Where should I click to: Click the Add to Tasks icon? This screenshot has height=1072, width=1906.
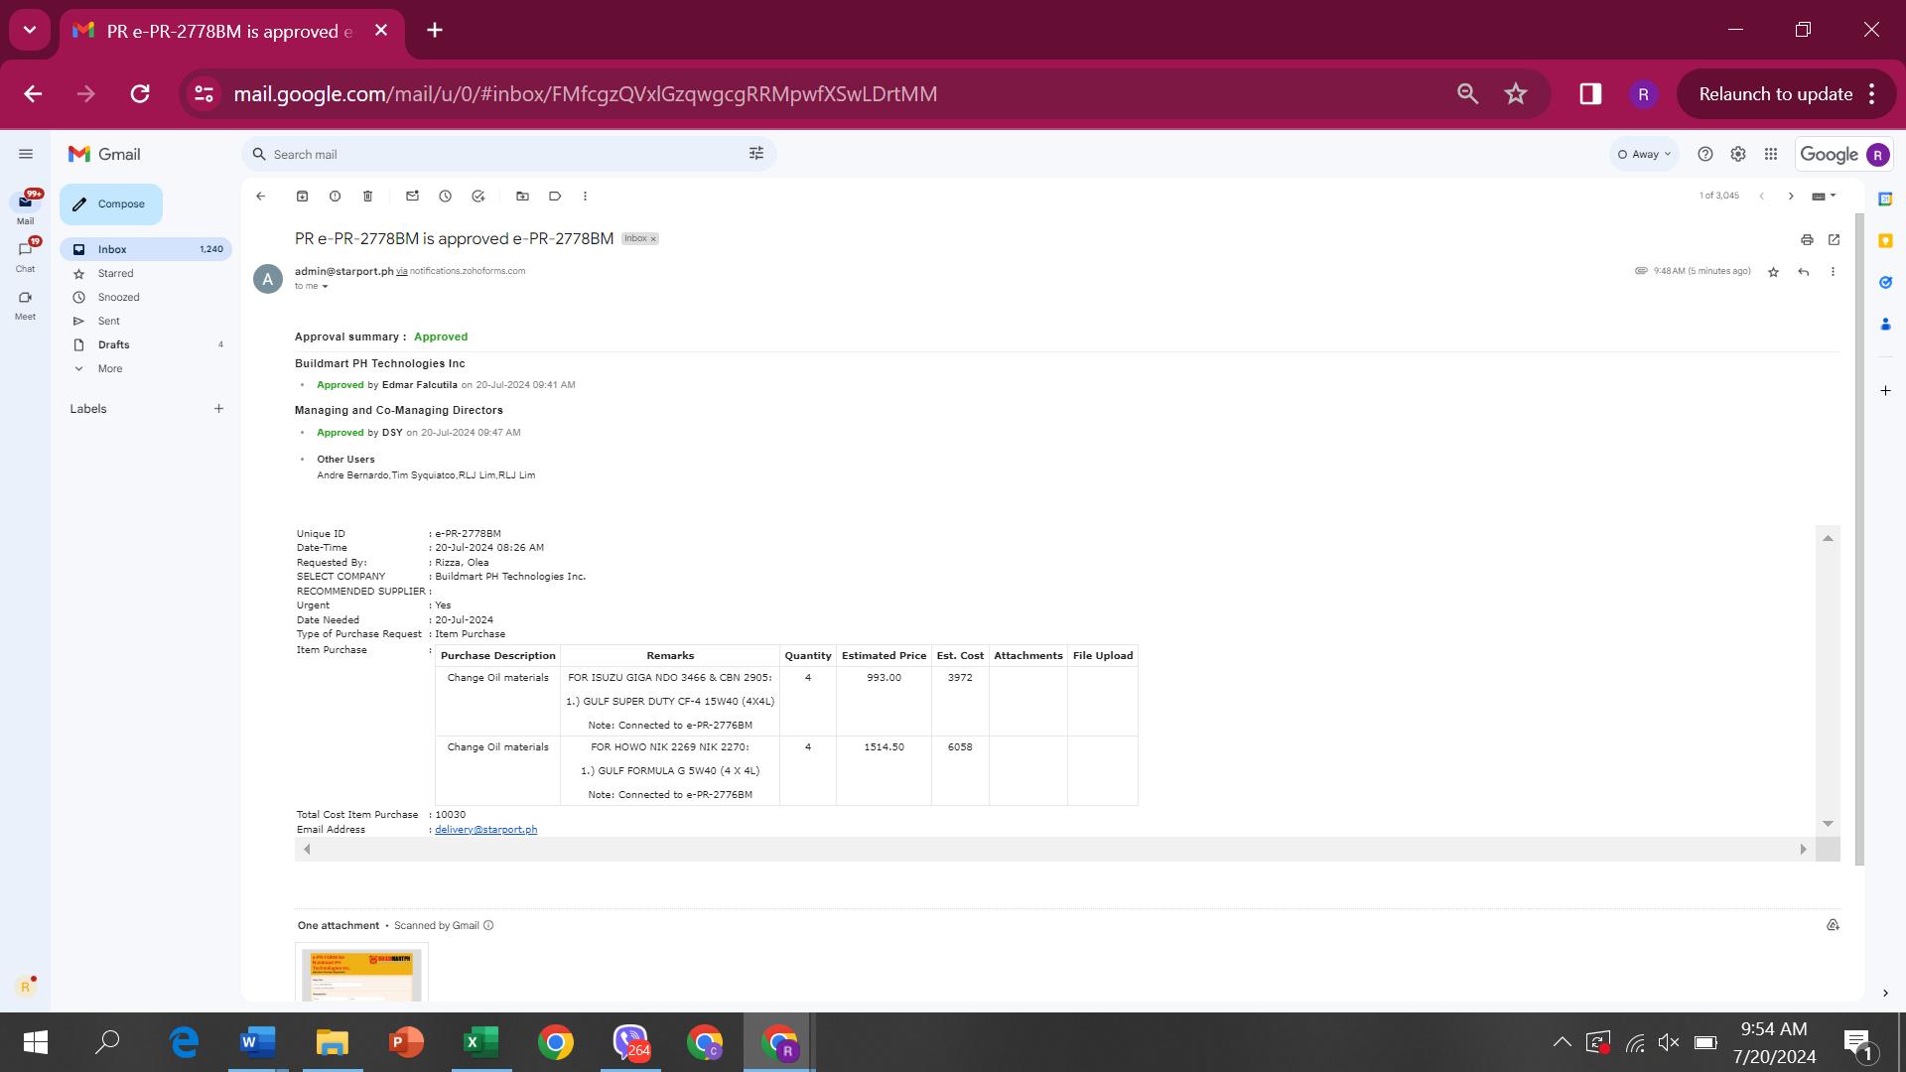point(477,197)
